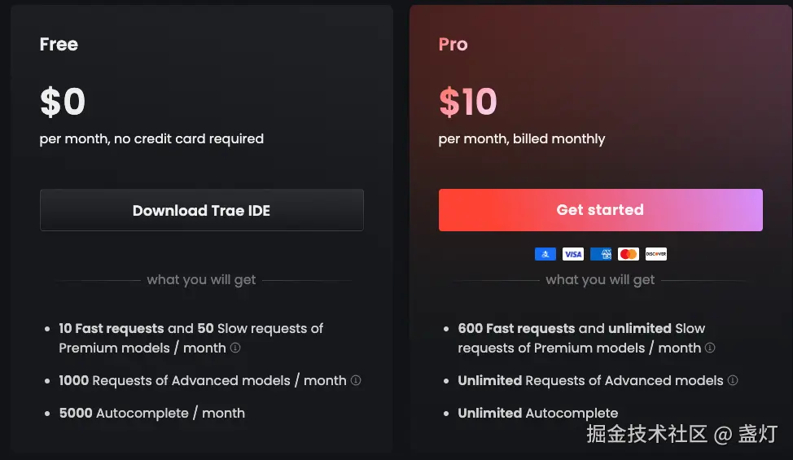Click 'per month, billed monthly' text
This screenshot has width=793, height=460.
tap(521, 139)
